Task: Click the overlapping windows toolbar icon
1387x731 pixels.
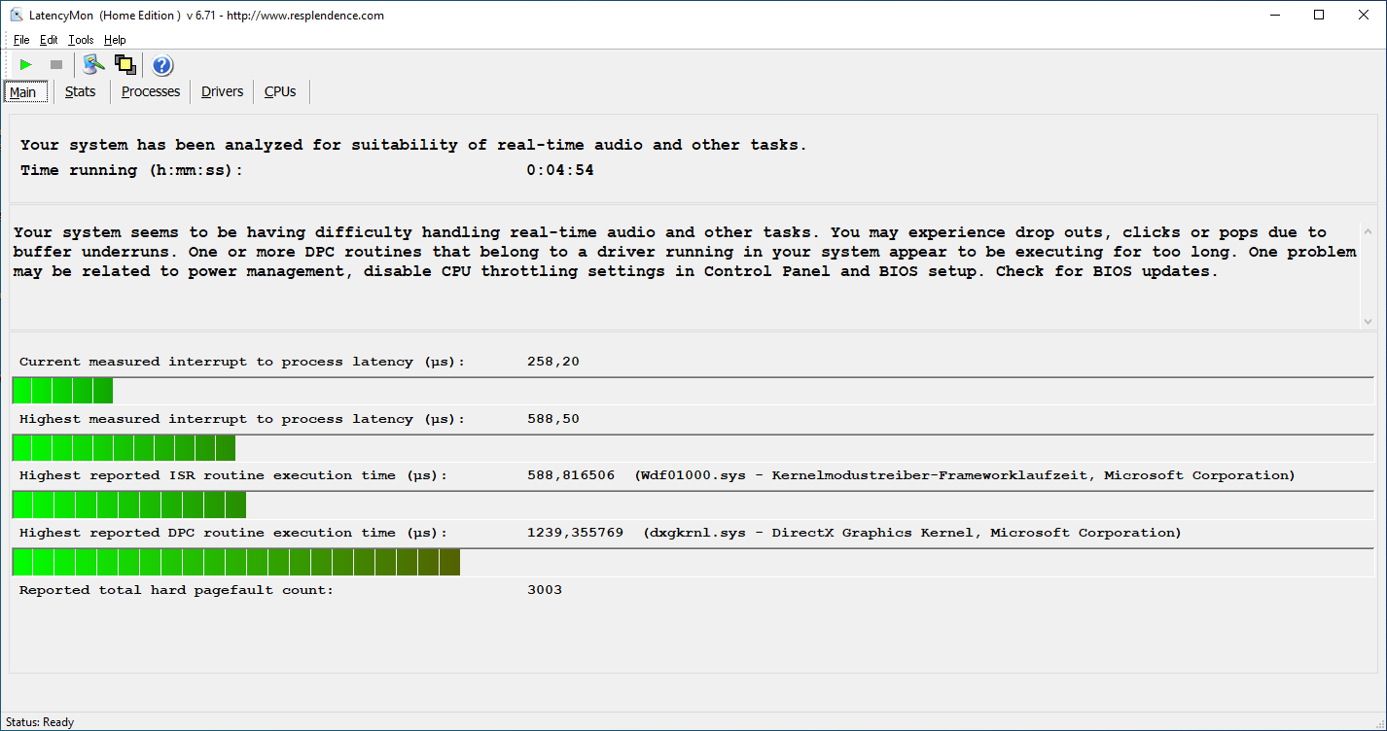Action: click(124, 65)
